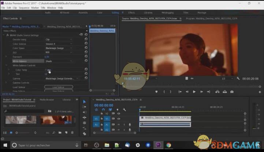
Task: Open timeline display settings wrench
Action: pyautogui.click(x=124, y=110)
